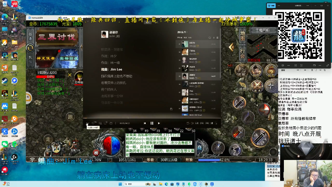Click File Explorer on the taskbar

point(161,184)
